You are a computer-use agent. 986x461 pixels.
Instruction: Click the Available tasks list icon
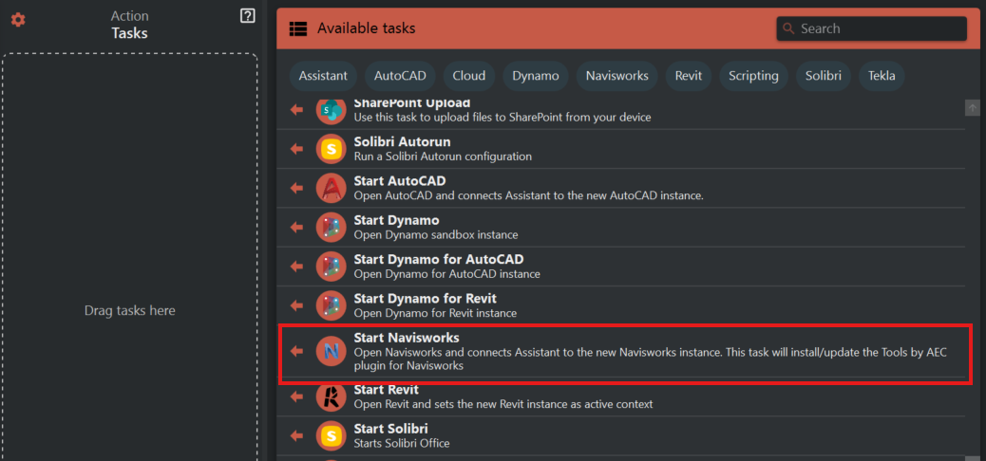tap(297, 28)
